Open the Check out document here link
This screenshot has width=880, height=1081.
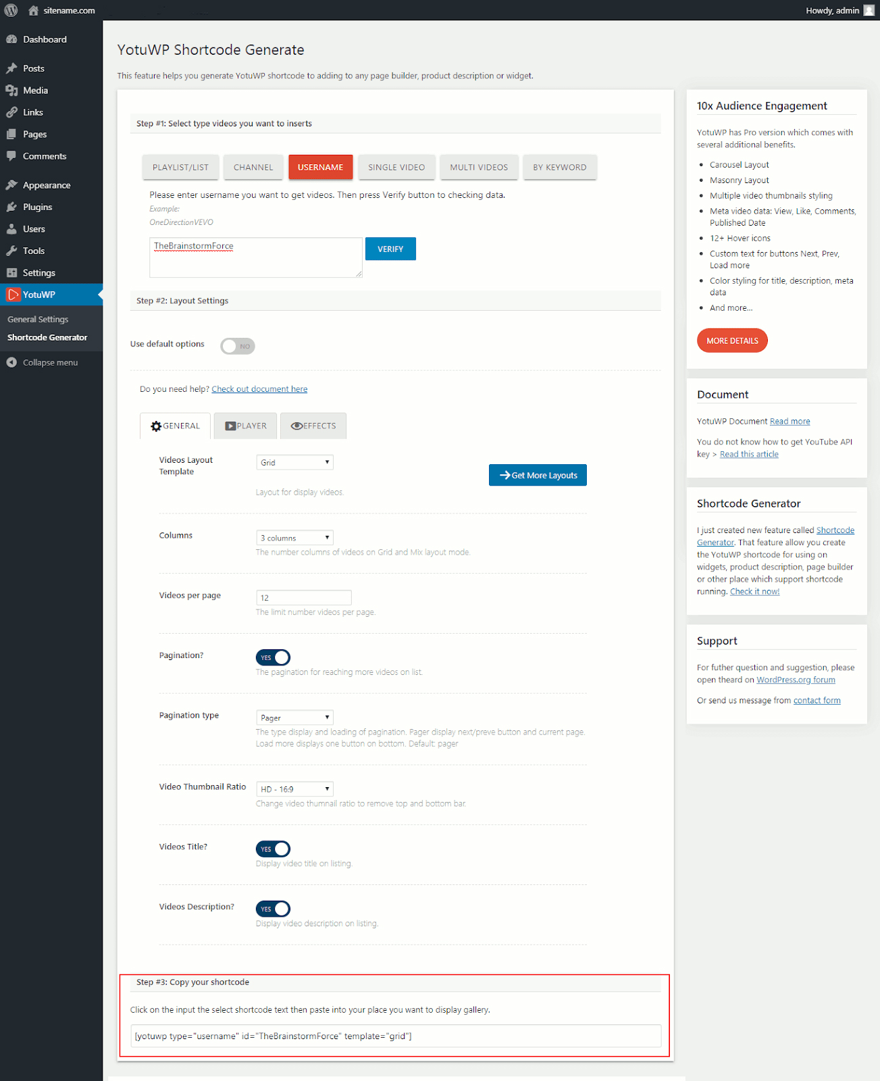(259, 389)
